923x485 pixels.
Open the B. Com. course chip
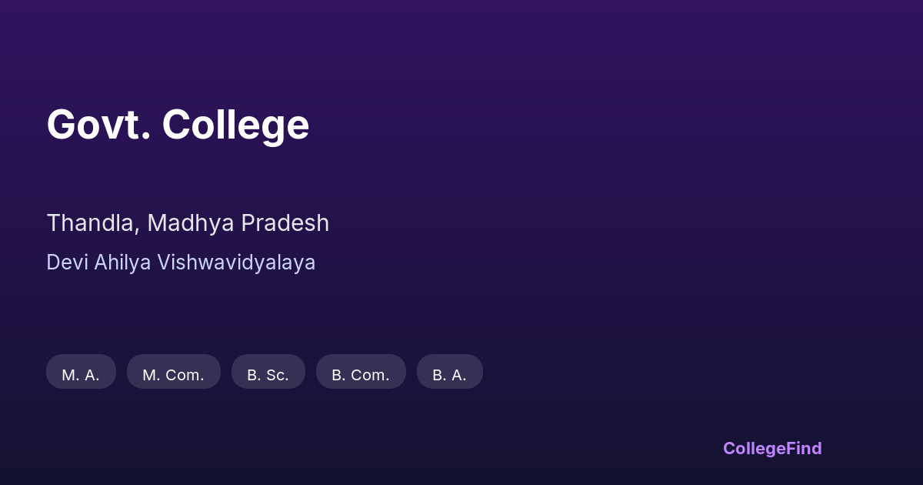pos(361,374)
